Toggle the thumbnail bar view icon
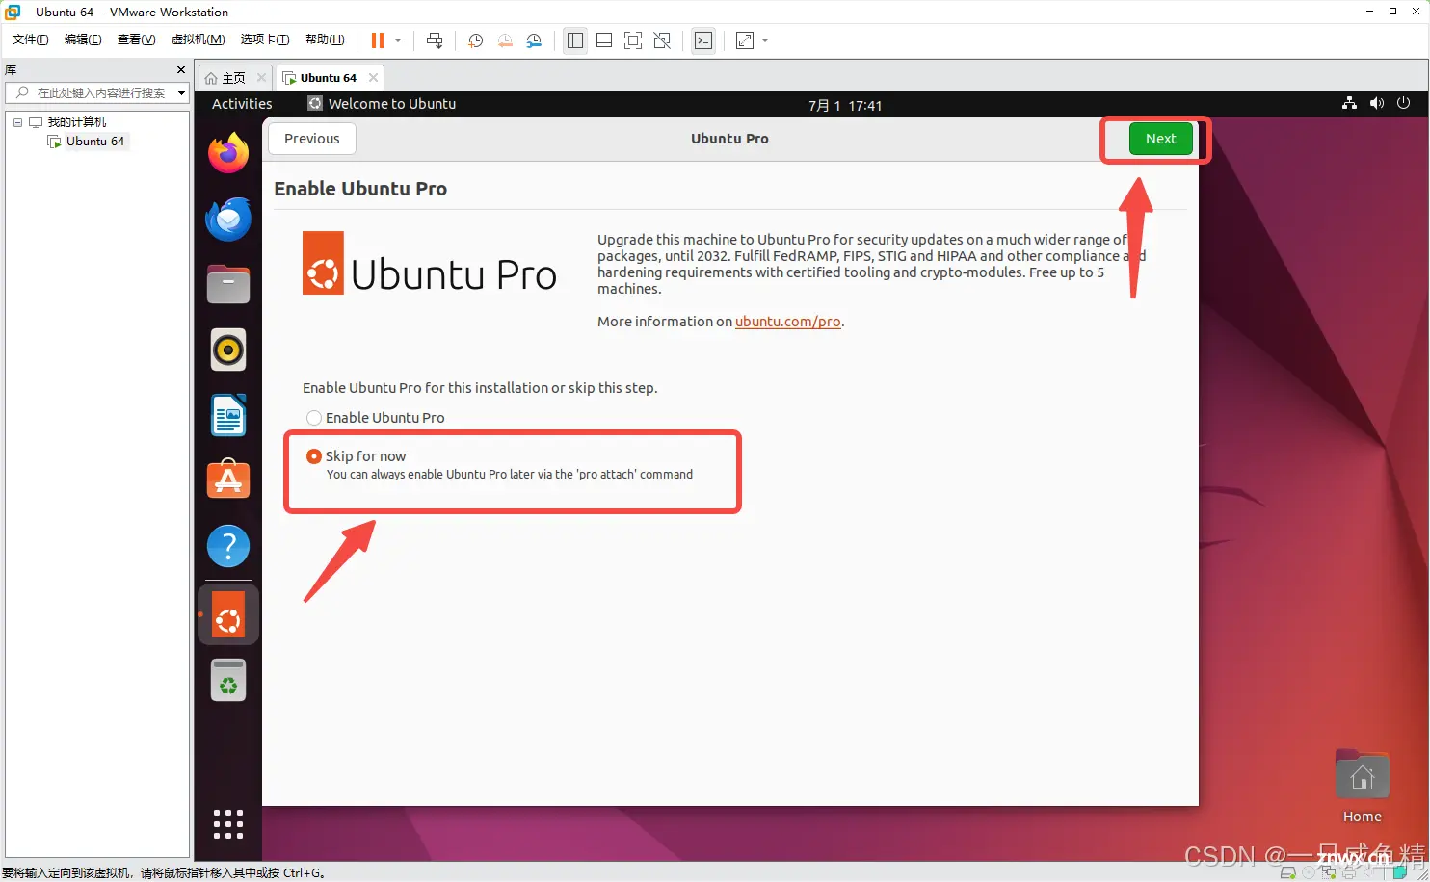The image size is (1430, 882). [x=604, y=40]
